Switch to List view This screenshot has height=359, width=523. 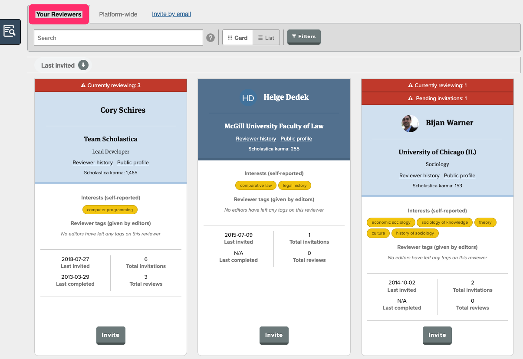pos(266,38)
